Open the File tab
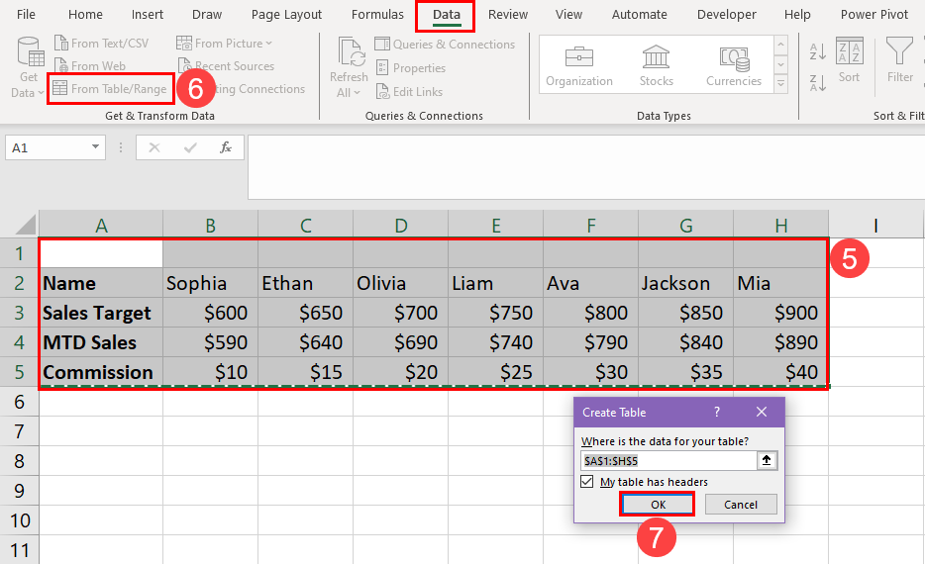Viewport: 925px width, 564px height. pyautogui.click(x=26, y=15)
